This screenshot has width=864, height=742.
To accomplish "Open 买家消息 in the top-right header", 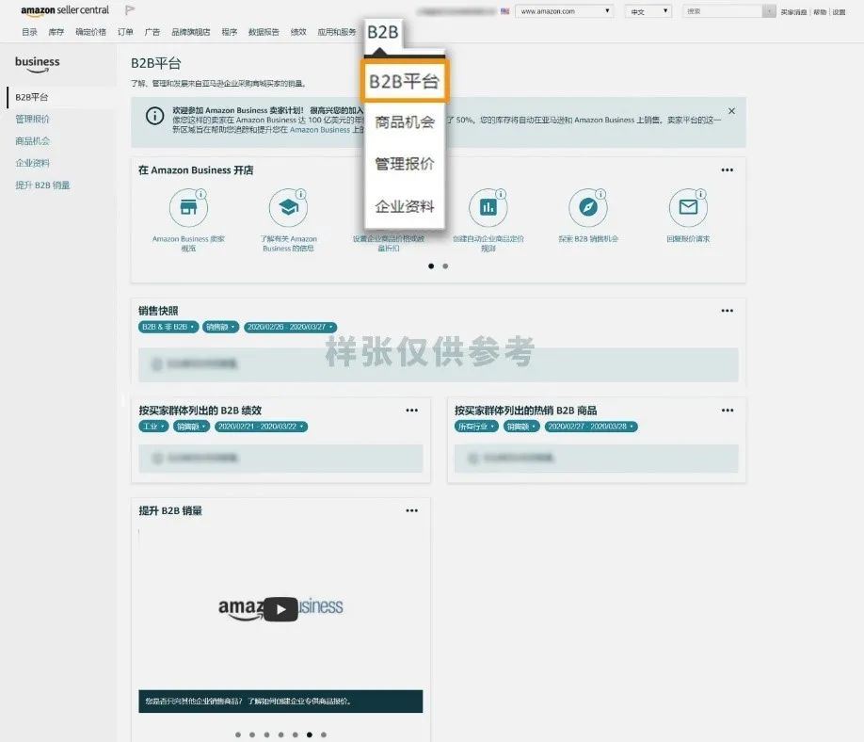I will click(793, 12).
